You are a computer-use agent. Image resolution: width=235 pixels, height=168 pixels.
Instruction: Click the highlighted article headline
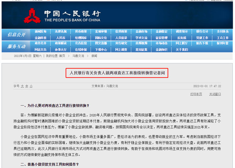[117, 73]
